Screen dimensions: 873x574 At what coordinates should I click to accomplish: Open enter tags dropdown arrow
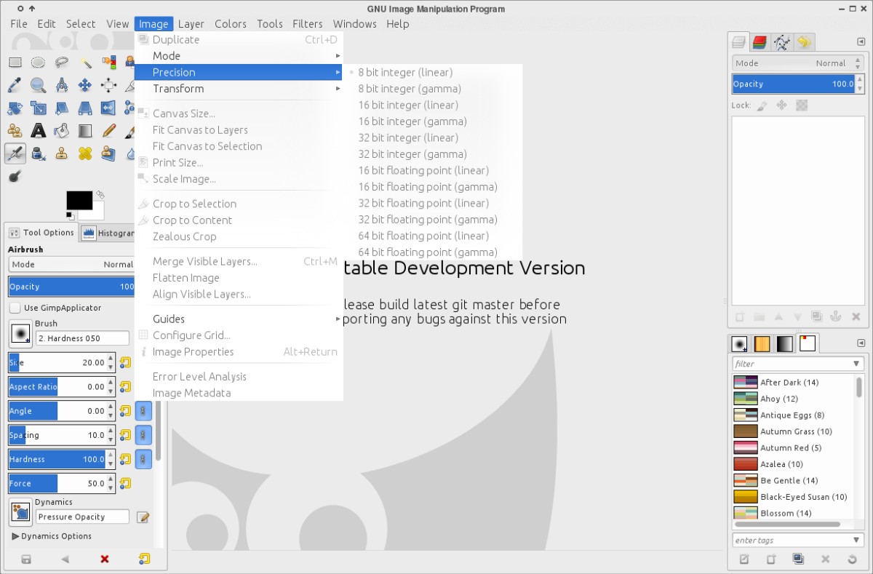856,540
